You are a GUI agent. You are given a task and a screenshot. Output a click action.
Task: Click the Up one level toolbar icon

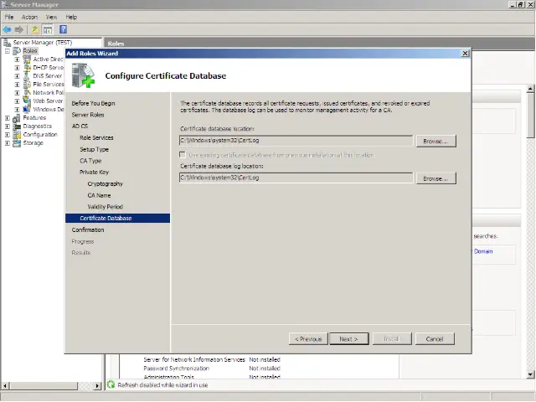point(35,29)
